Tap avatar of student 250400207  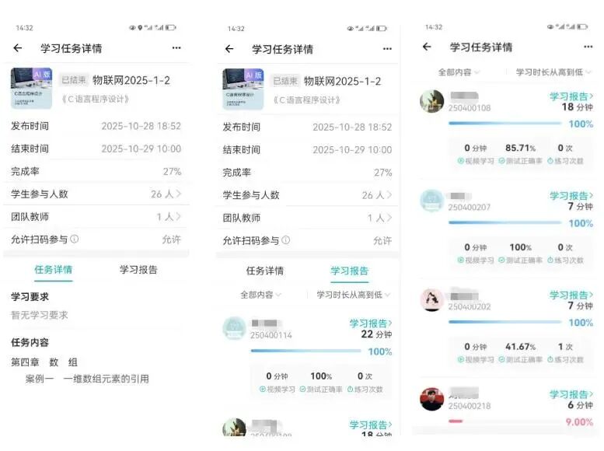(x=431, y=201)
